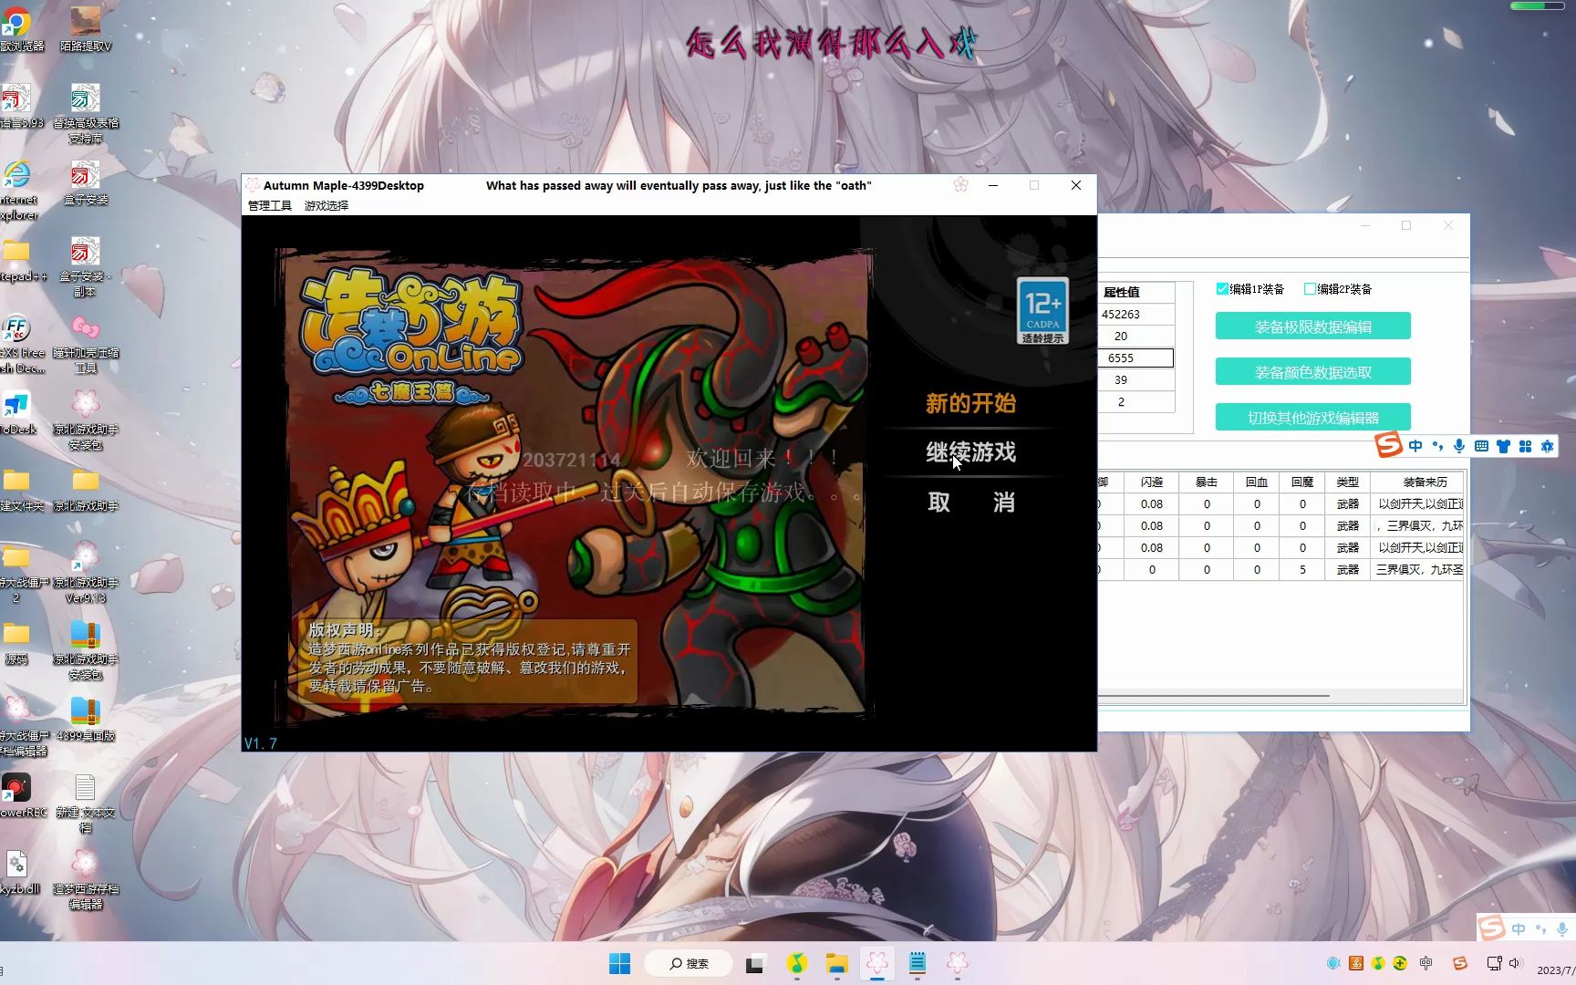This screenshot has height=985, width=1576.
Task: Open the QQ Music icon on the taskbar
Action: coord(797,963)
